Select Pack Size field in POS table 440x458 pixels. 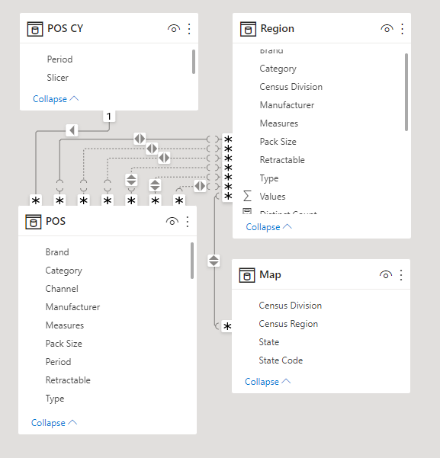click(x=63, y=344)
